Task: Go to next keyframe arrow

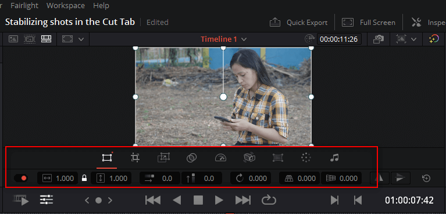Action: (110, 201)
